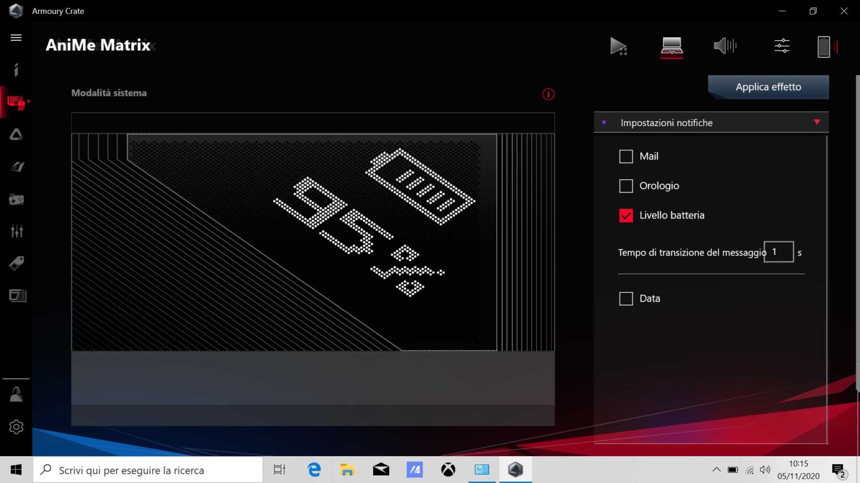
Task: Click the message transition time field
Action: 778,252
